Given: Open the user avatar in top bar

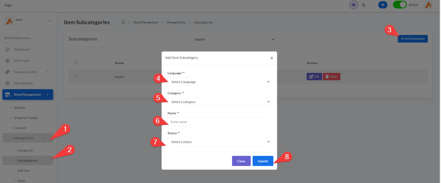Looking at the screenshot, I should click(428, 5).
